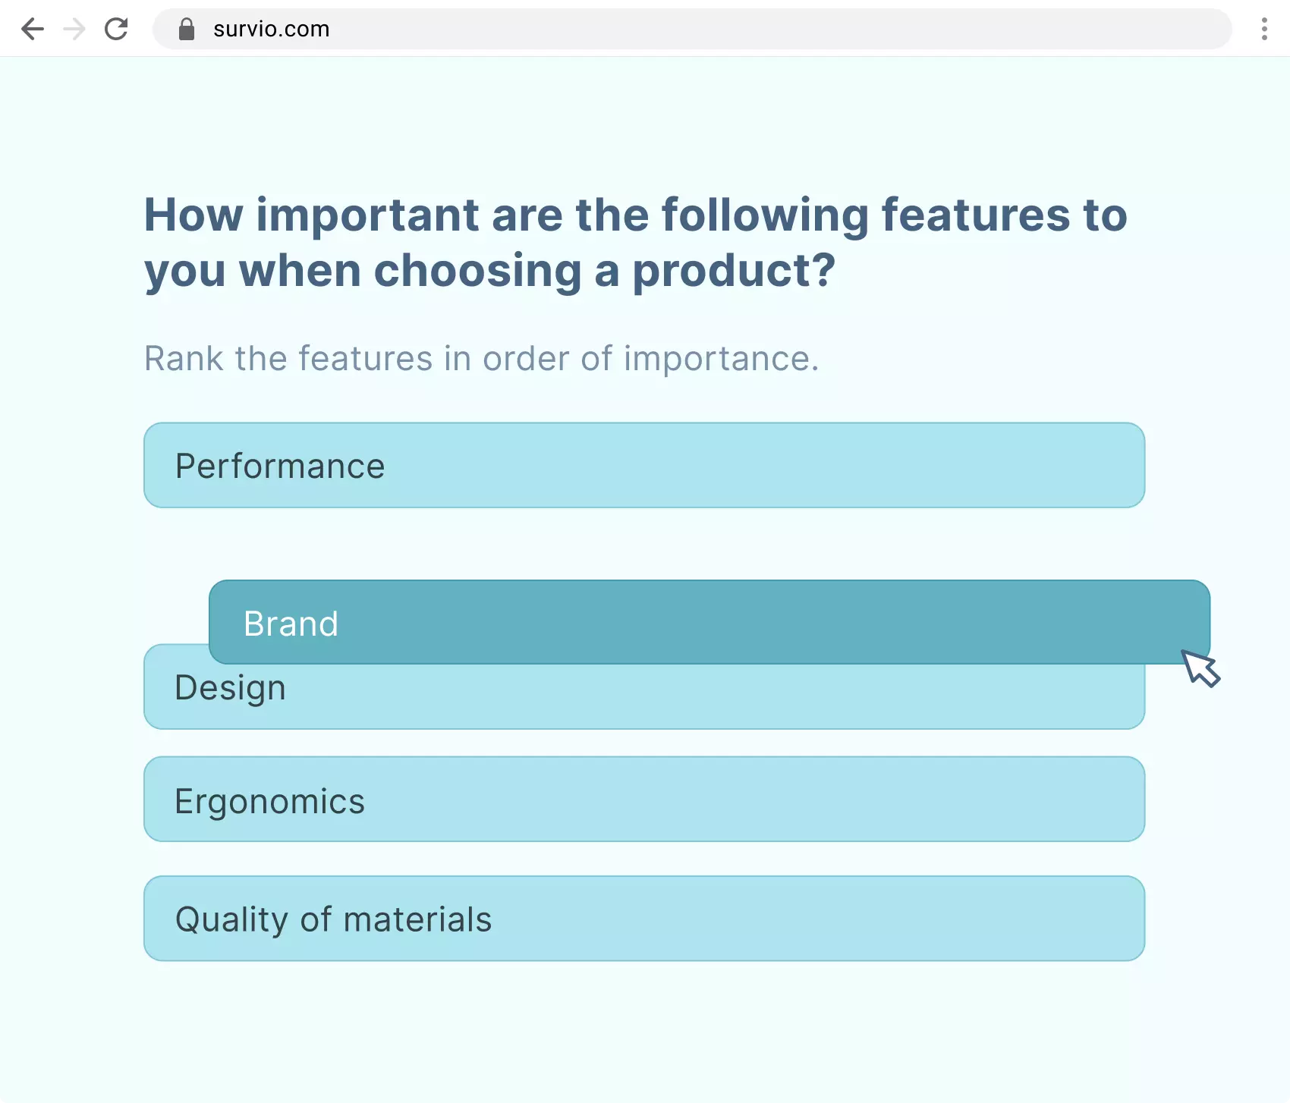View site info via the padlock icon
The image size is (1290, 1103).
click(187, 29)
